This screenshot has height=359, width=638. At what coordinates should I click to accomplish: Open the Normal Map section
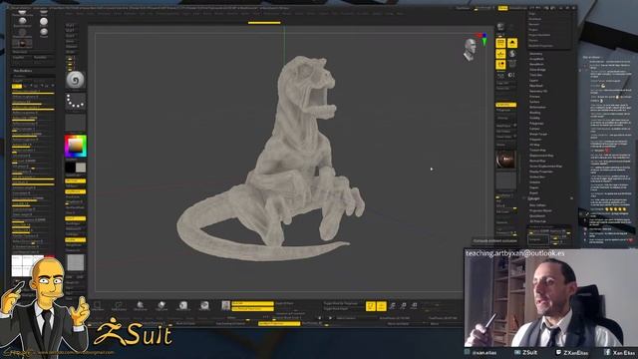(x=537, y=161)
